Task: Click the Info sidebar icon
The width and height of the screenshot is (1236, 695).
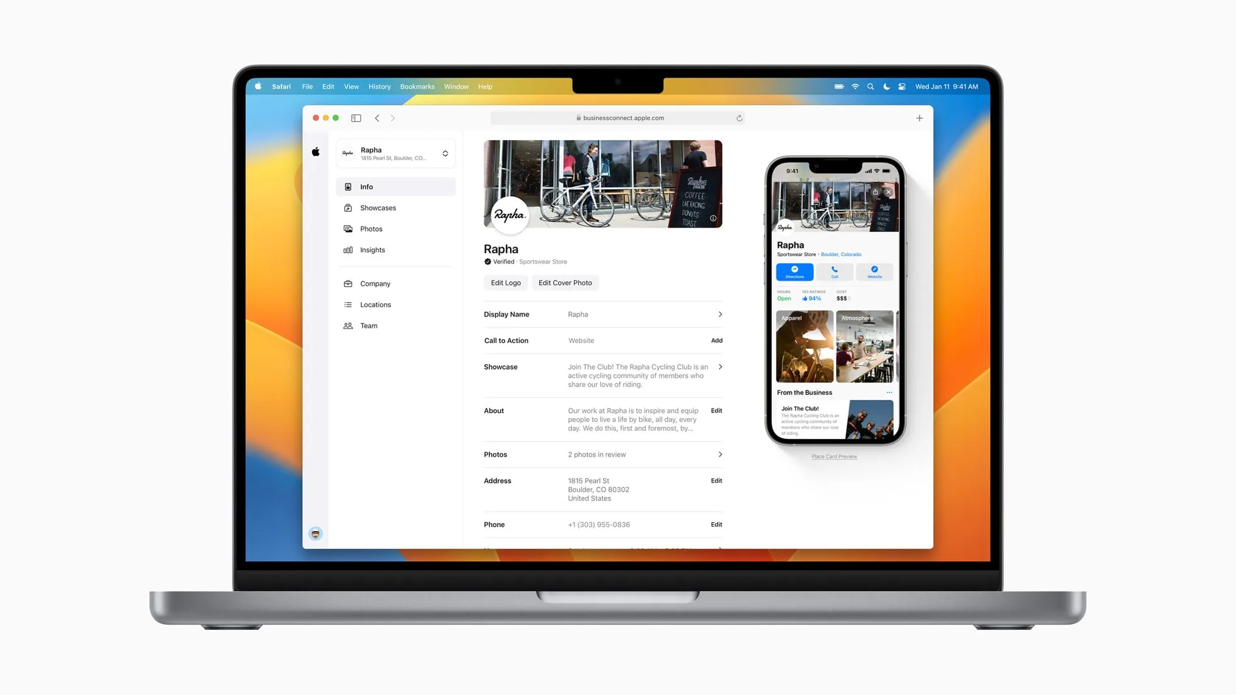Action: coord(348,186)
